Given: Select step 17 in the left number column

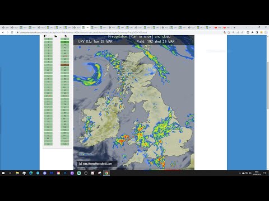Looking at the screenshot, I should point(48,84).
